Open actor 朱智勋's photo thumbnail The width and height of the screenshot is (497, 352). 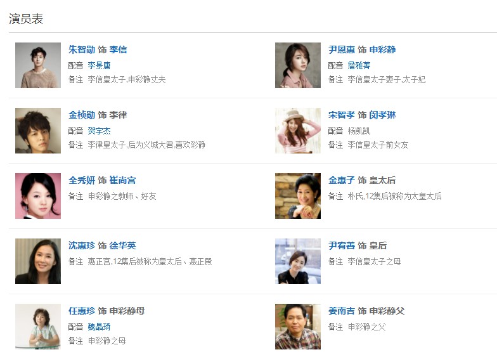(38, 65)
